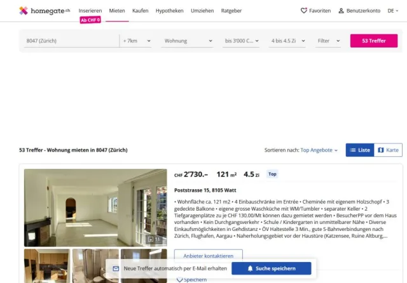407x283 pixels.
Task: Click the 8047 (Zürich) location field
Action: coord(72,41)
